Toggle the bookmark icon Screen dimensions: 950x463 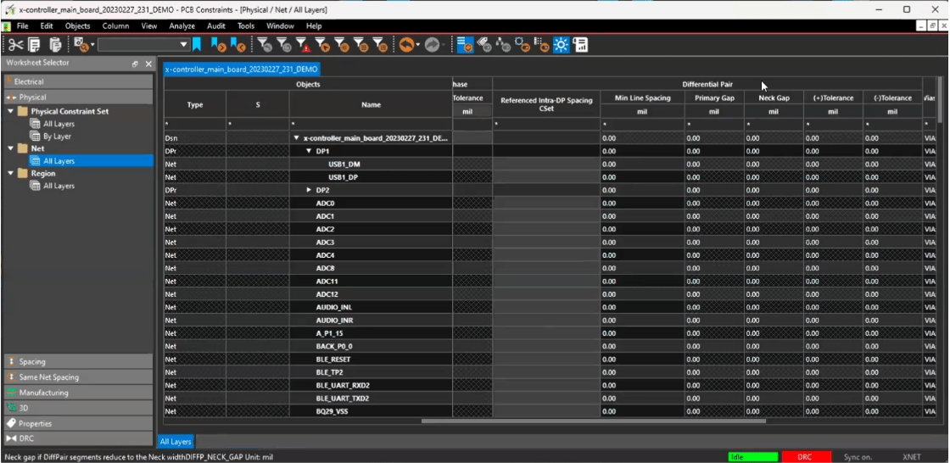point(197,45)
